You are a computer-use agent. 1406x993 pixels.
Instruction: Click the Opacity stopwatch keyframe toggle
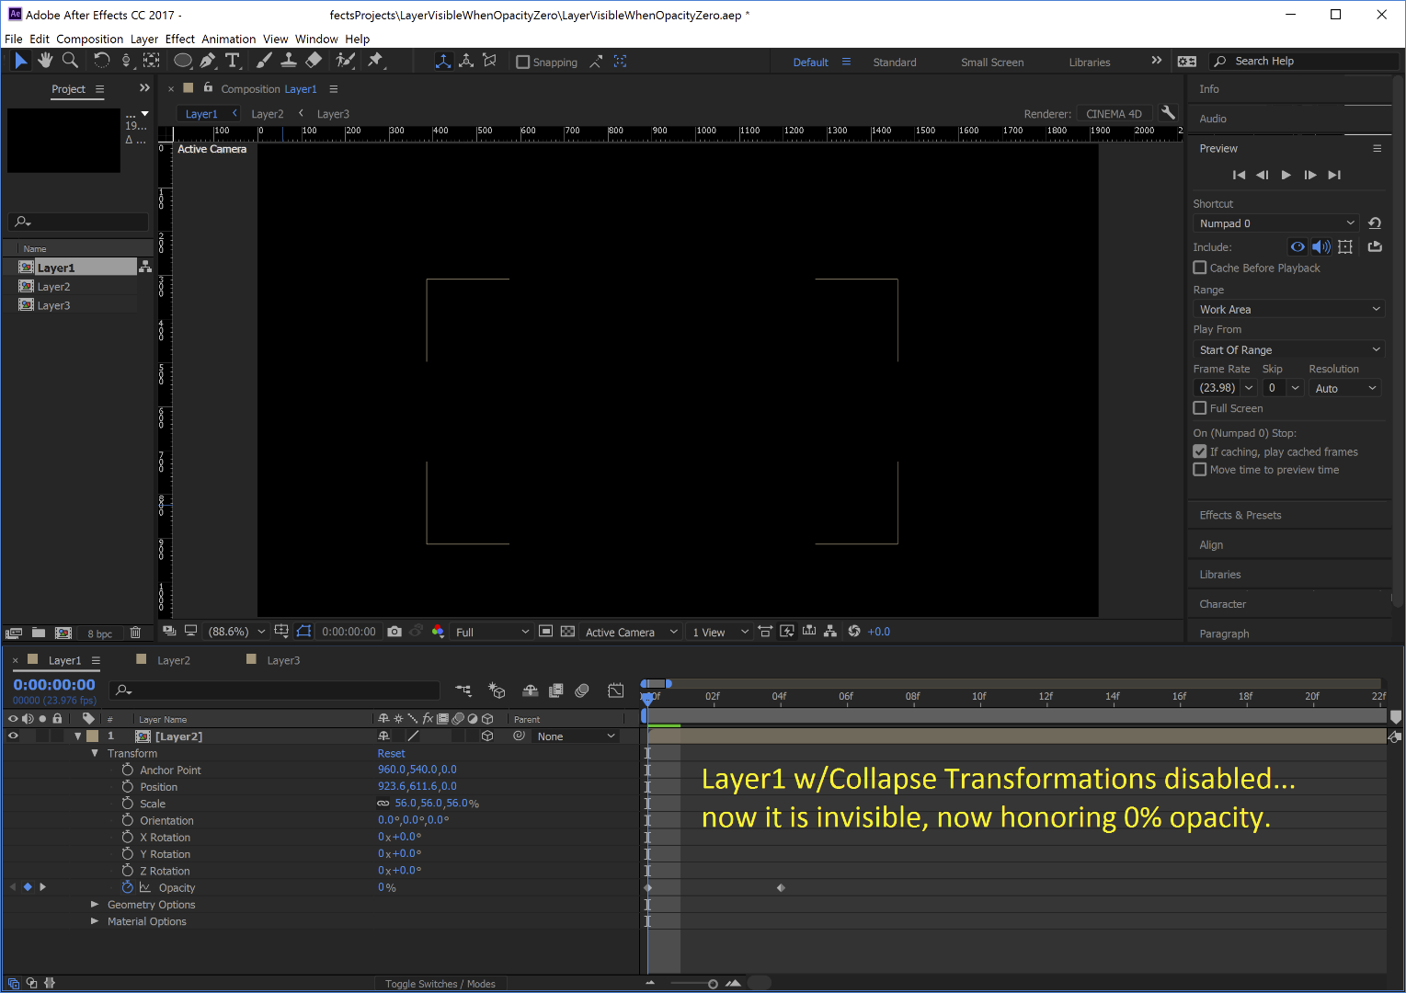[x=128, y=887]
